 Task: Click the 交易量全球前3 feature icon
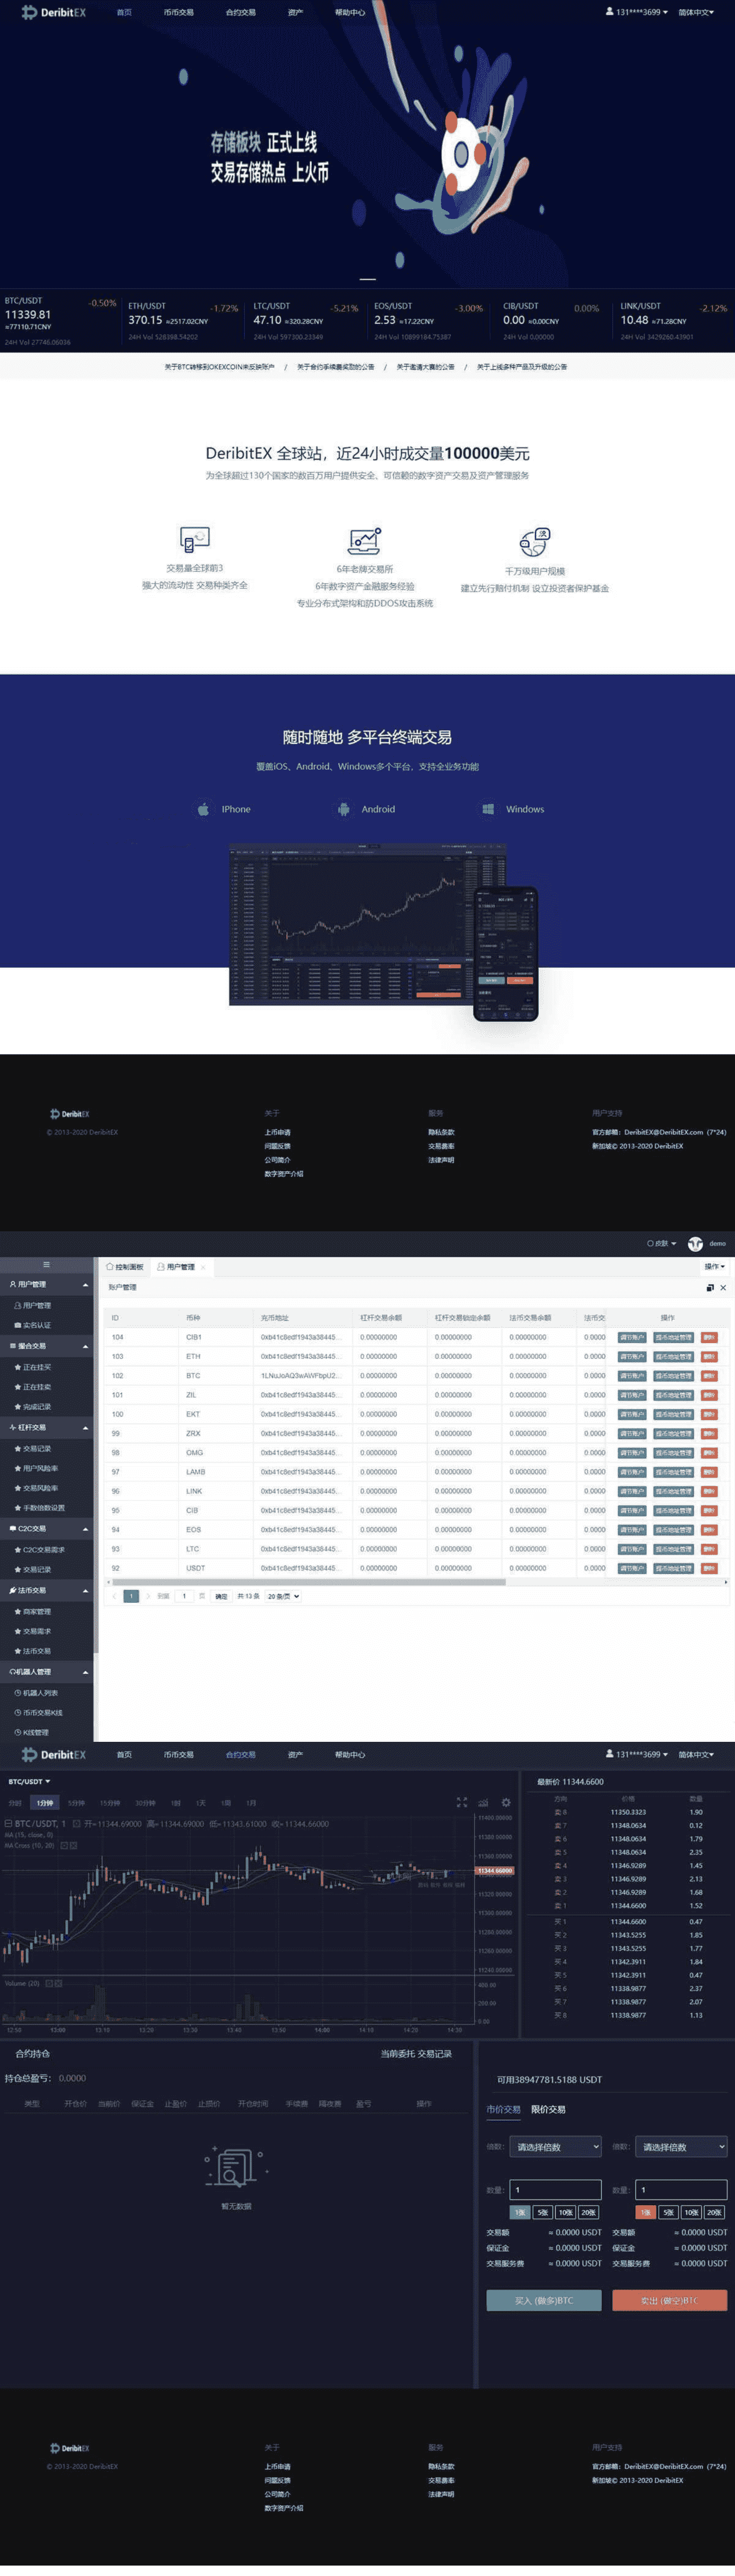194,540
